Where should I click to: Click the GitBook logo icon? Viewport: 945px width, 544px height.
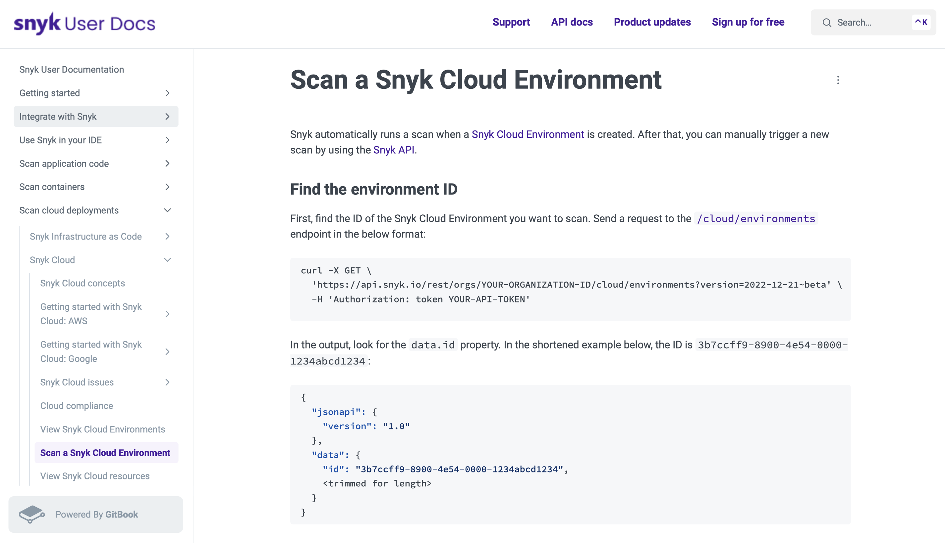click(x=31, y=514)
